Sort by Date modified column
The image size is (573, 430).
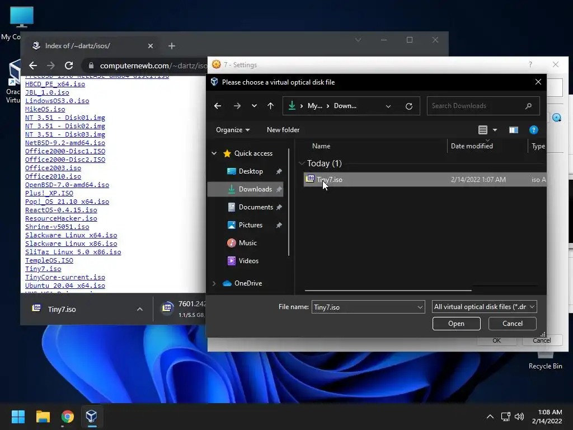(472, 146)
